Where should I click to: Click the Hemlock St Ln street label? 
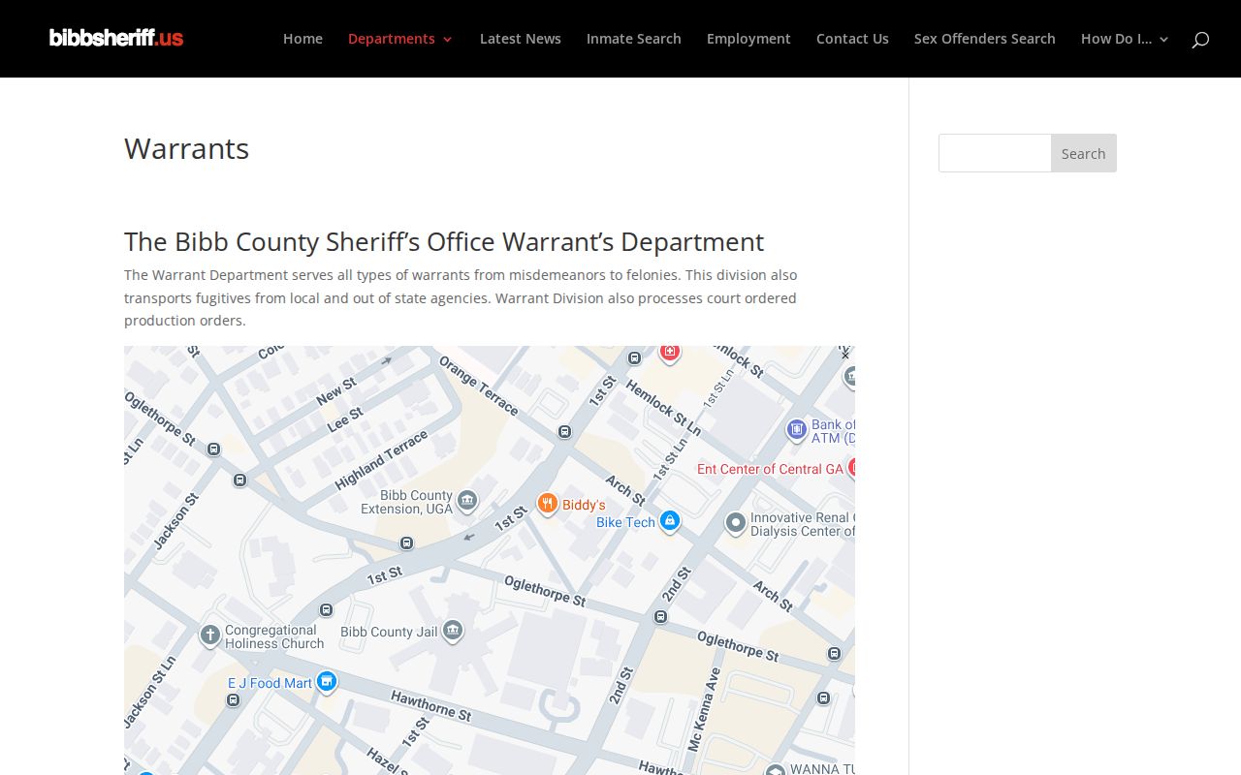[663, 407]
